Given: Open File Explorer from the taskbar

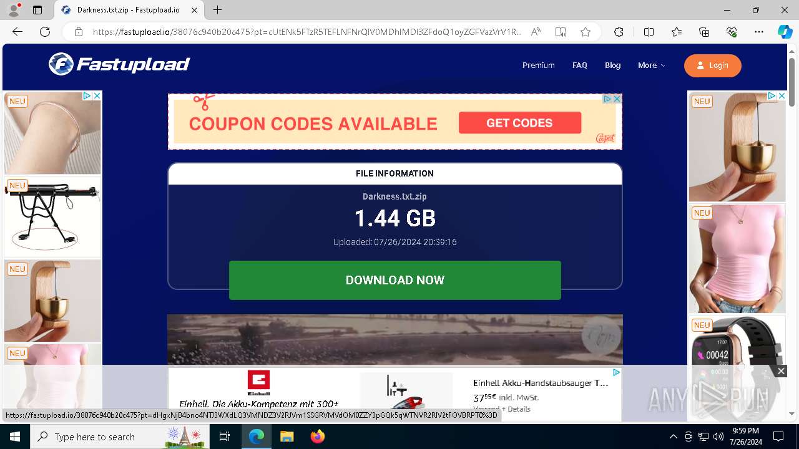Looking at the screenshot, I should click(x=287, y=437).
